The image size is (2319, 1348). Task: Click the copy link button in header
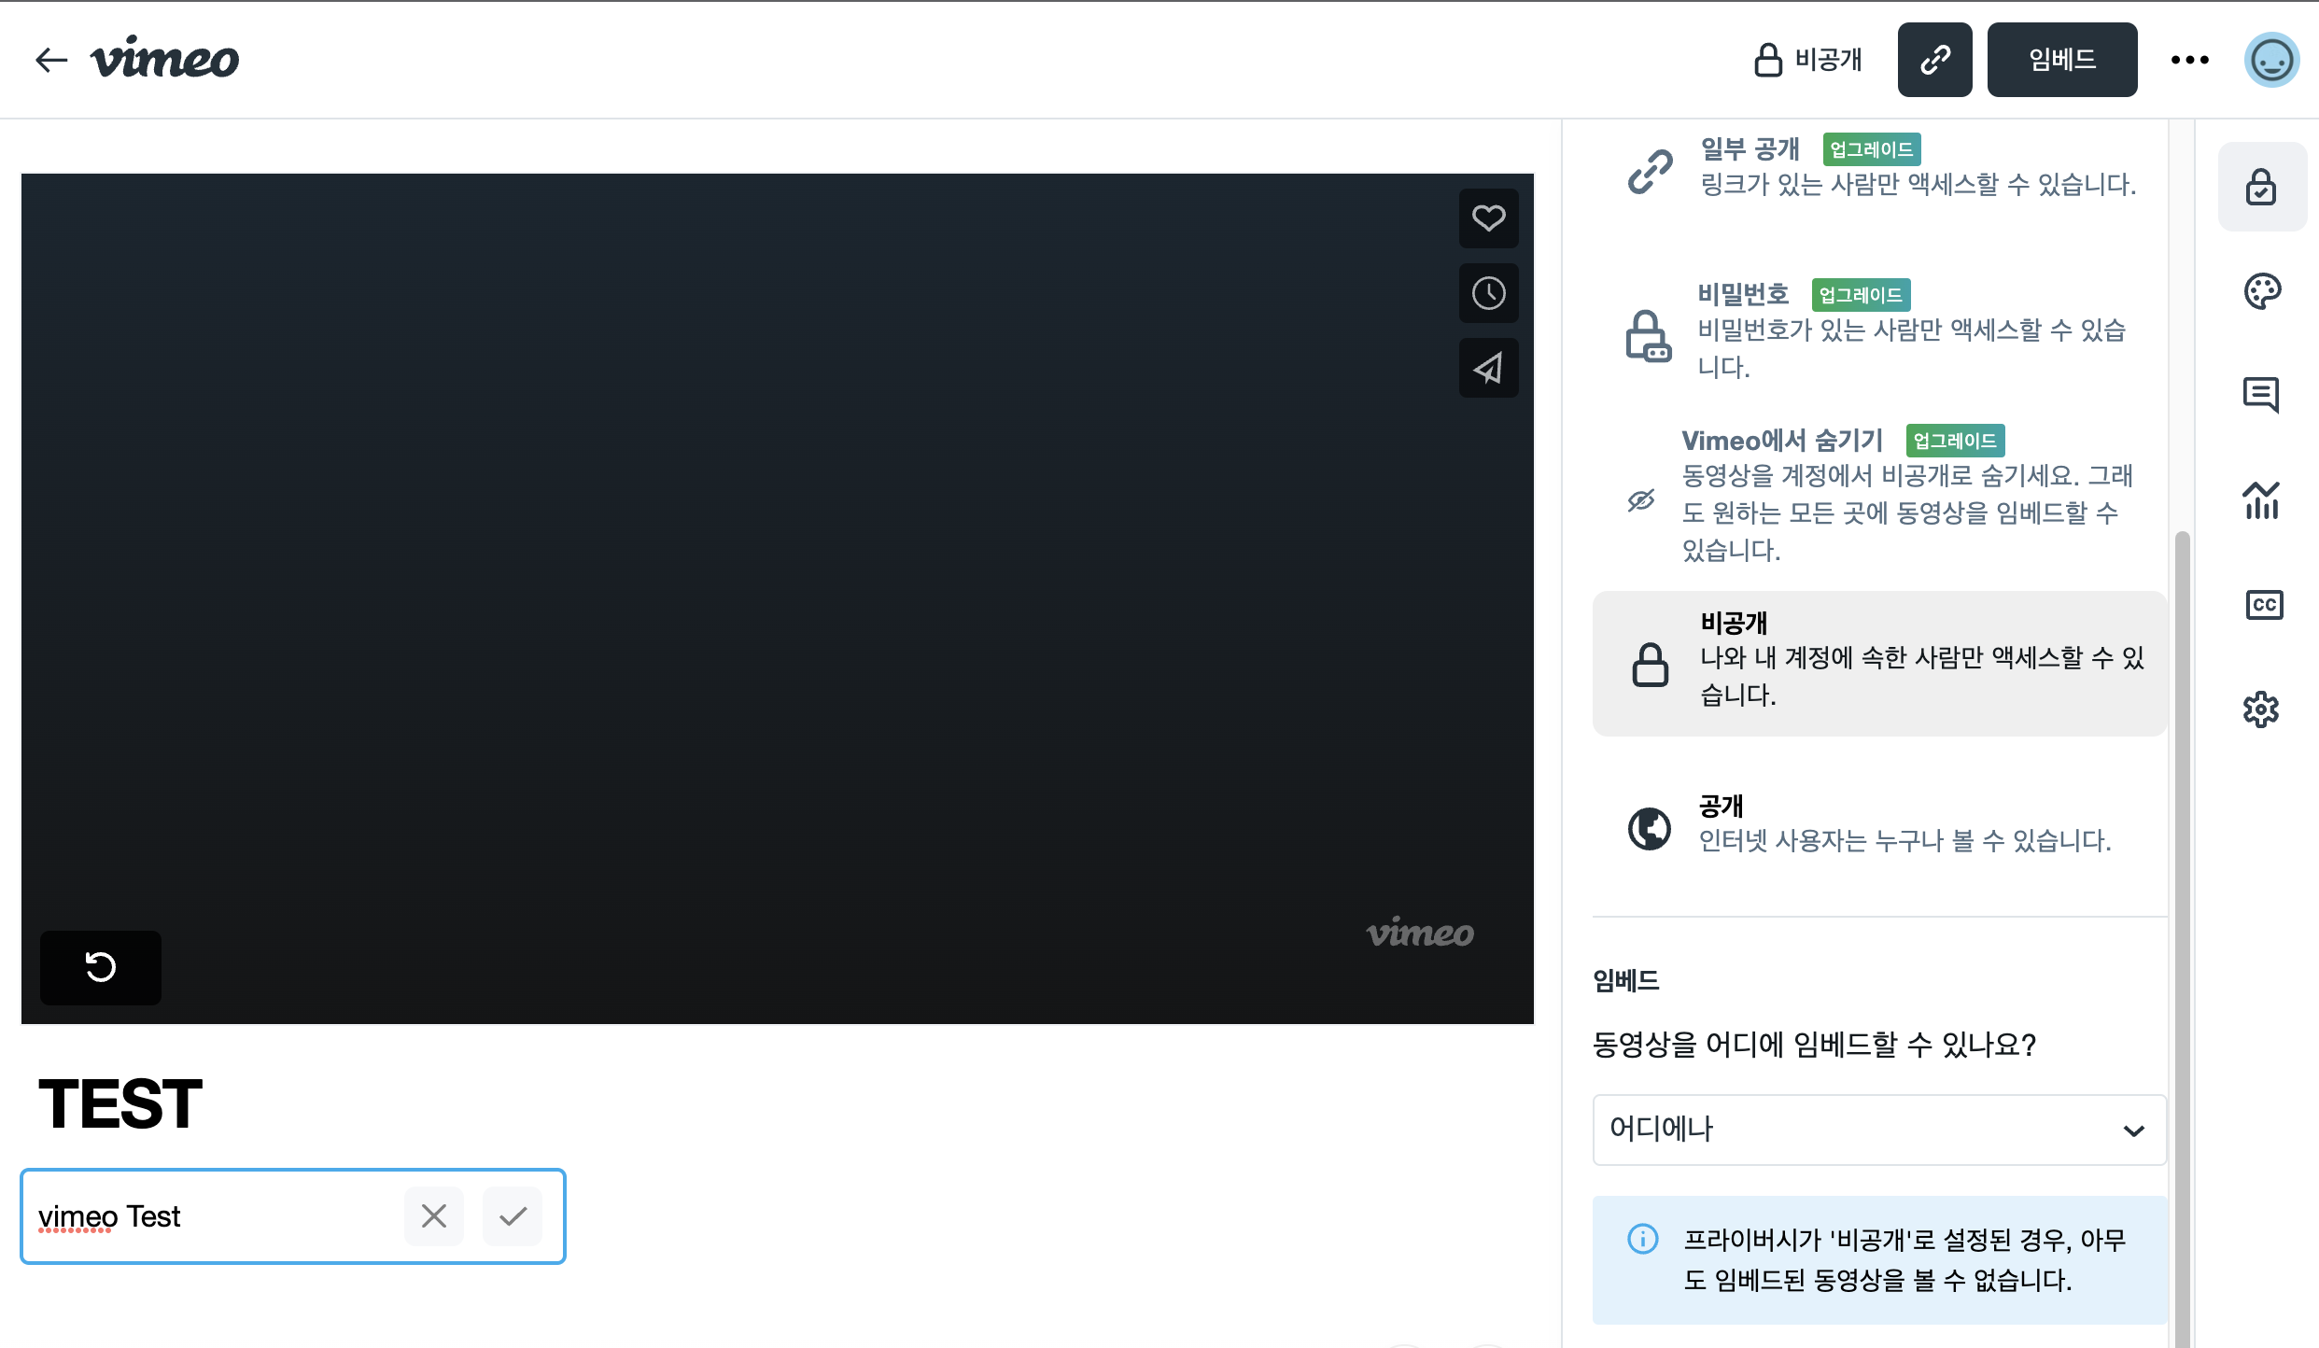(1934, 60)
